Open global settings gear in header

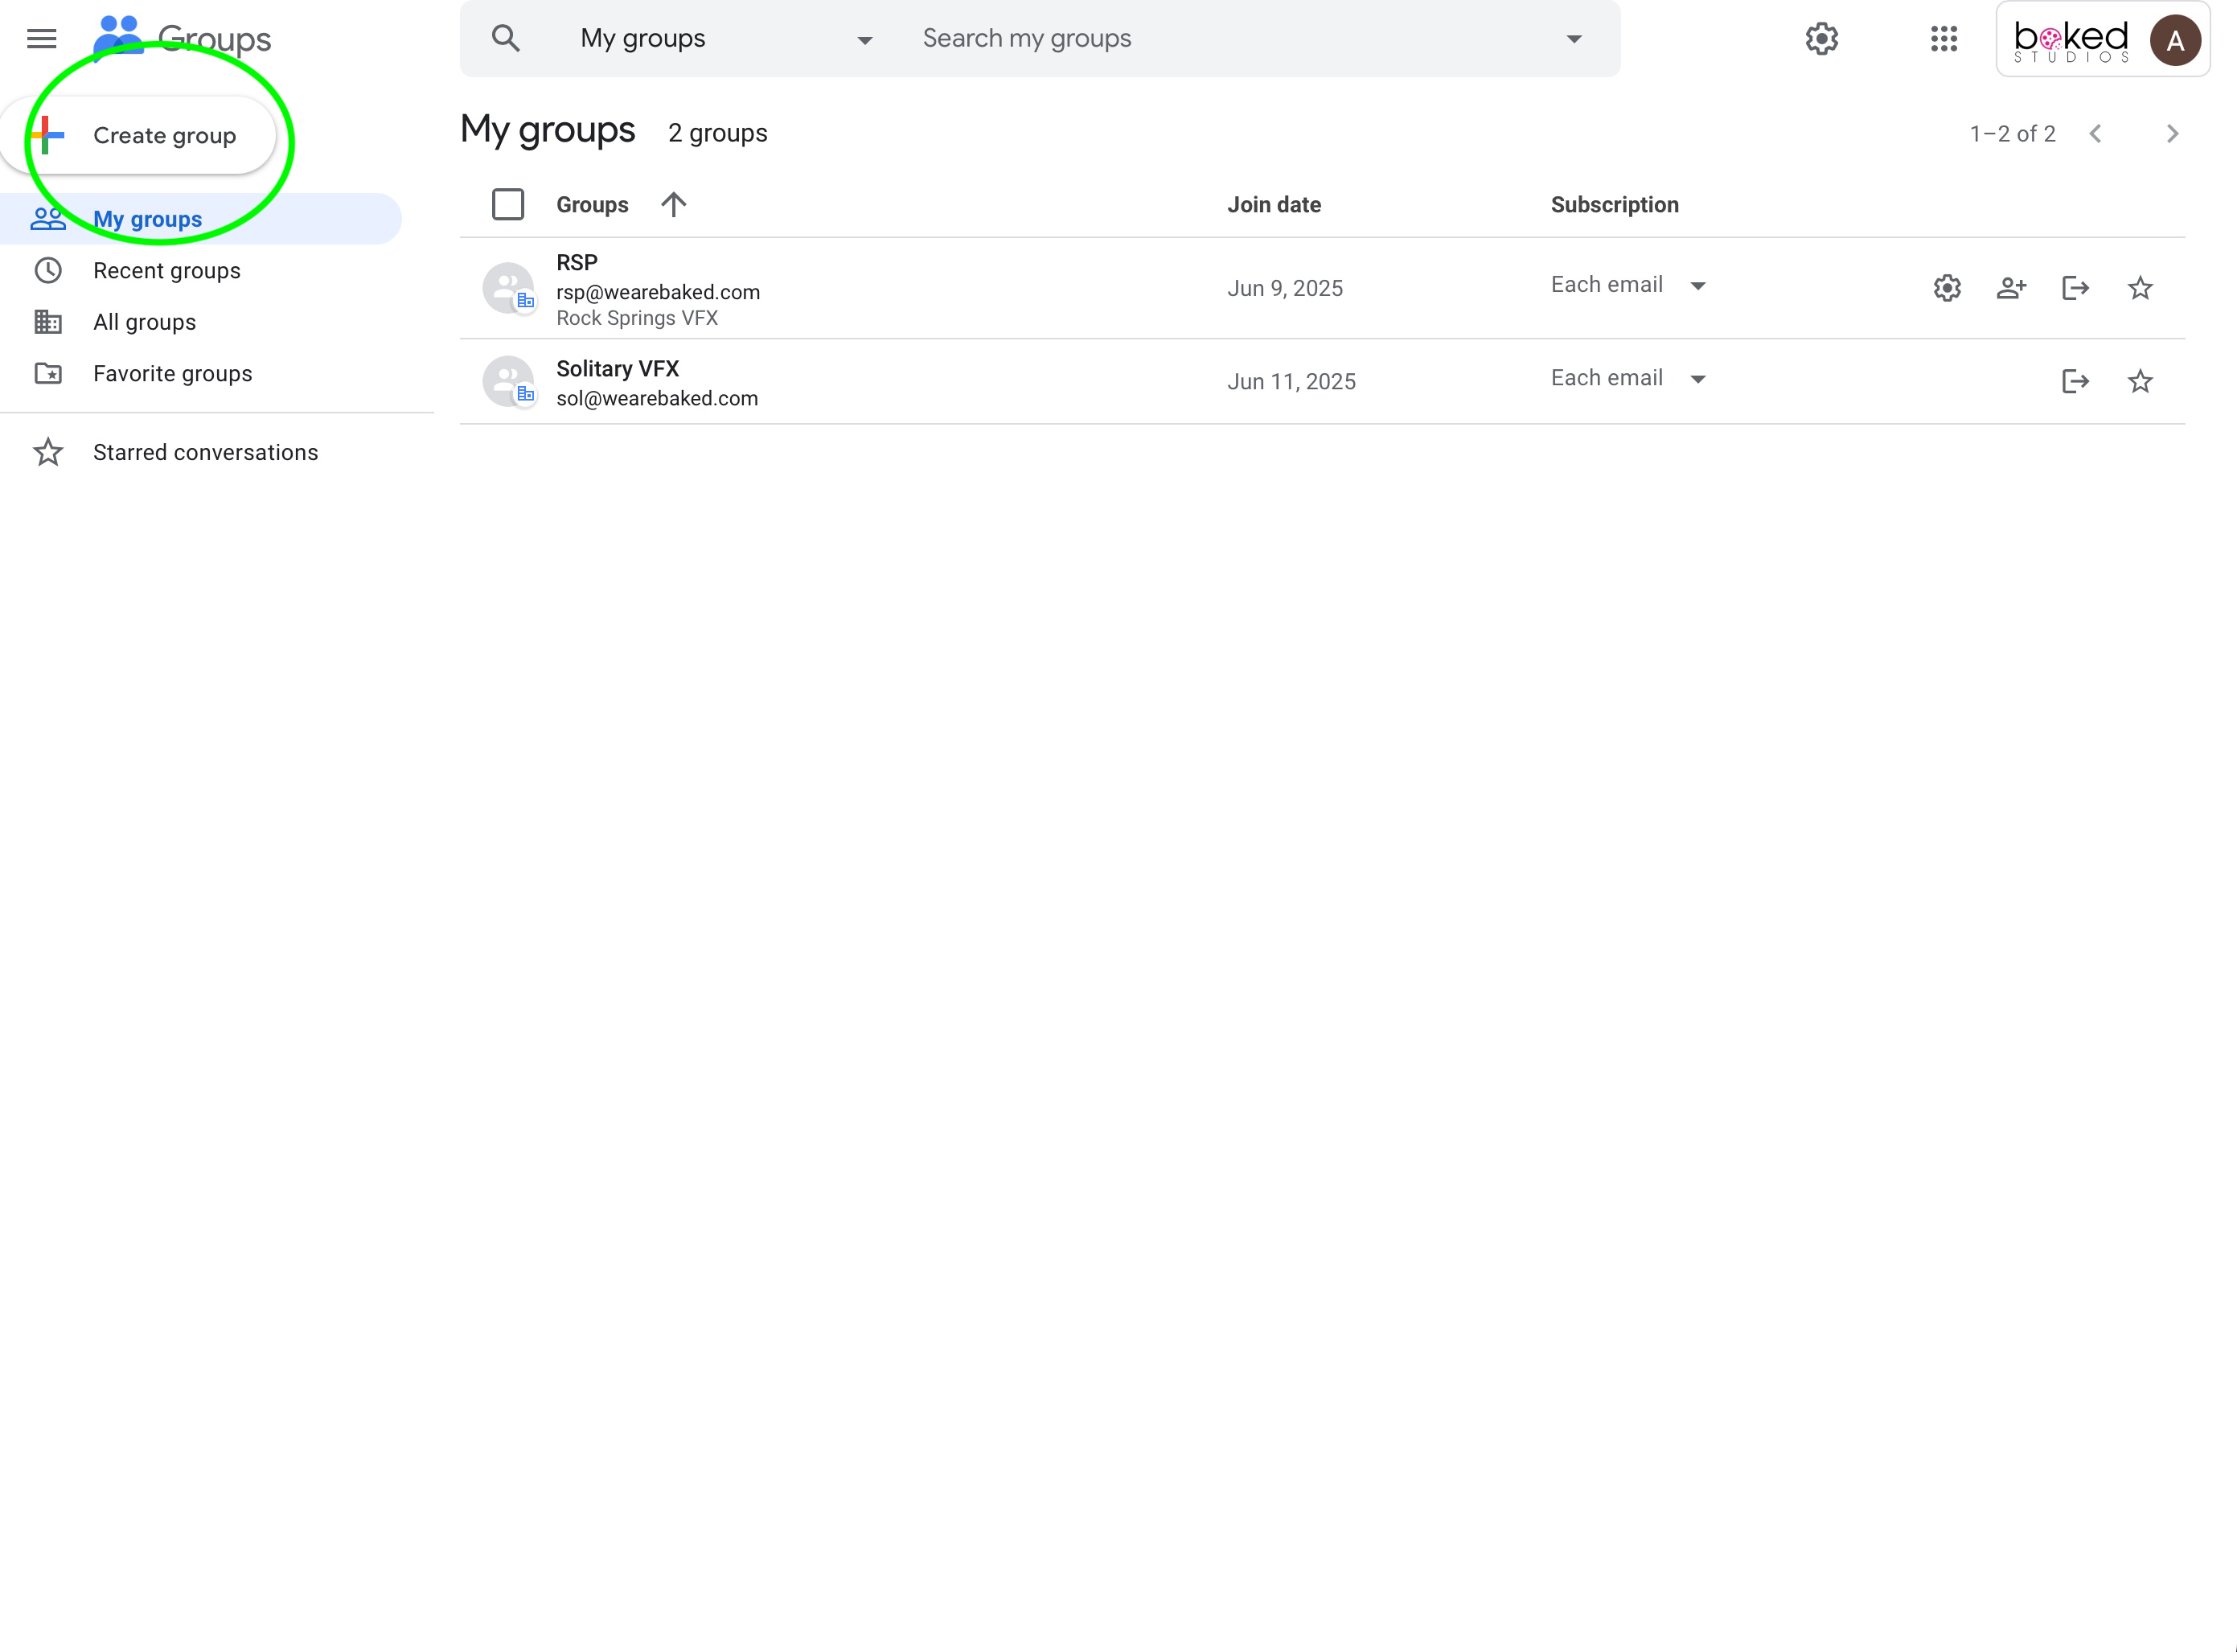(x=1821, y=39)
